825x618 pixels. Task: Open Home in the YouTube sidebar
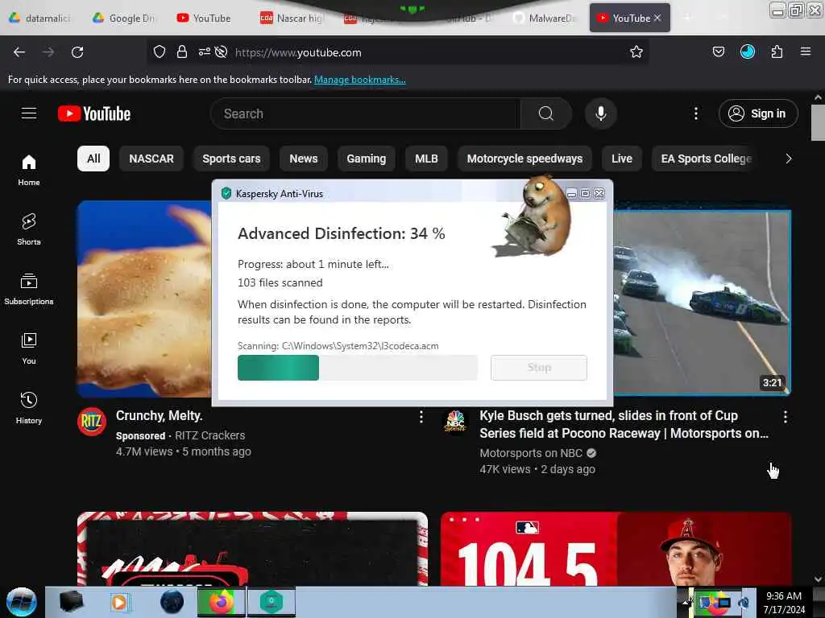coord(29,171)
